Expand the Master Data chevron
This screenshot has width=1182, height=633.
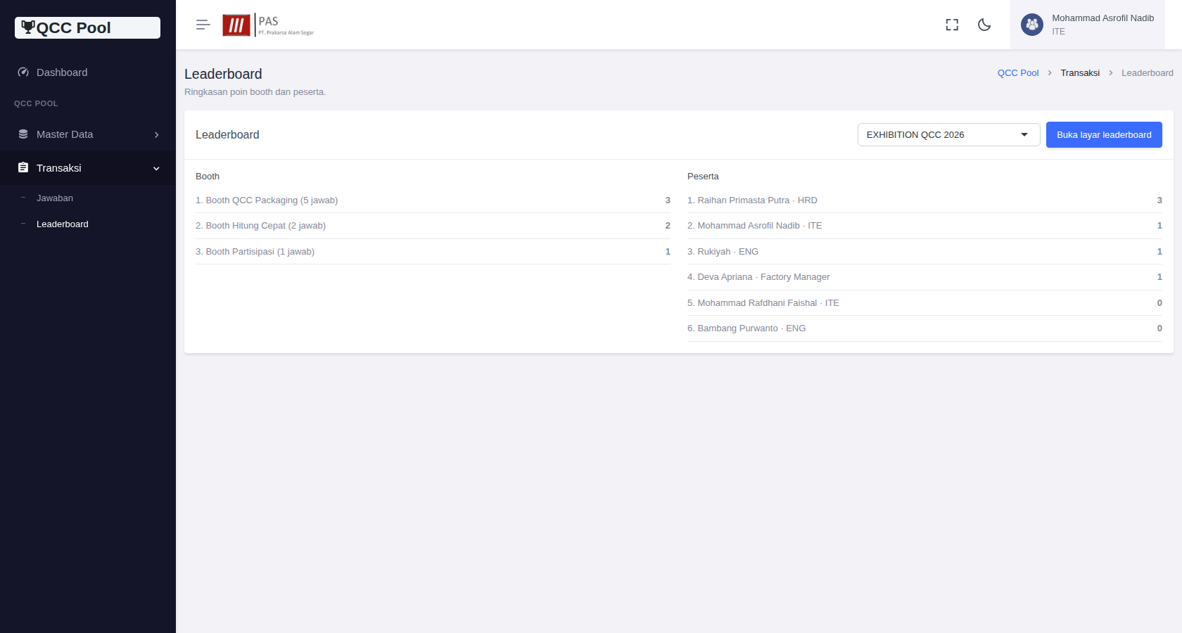pos(156,134)
